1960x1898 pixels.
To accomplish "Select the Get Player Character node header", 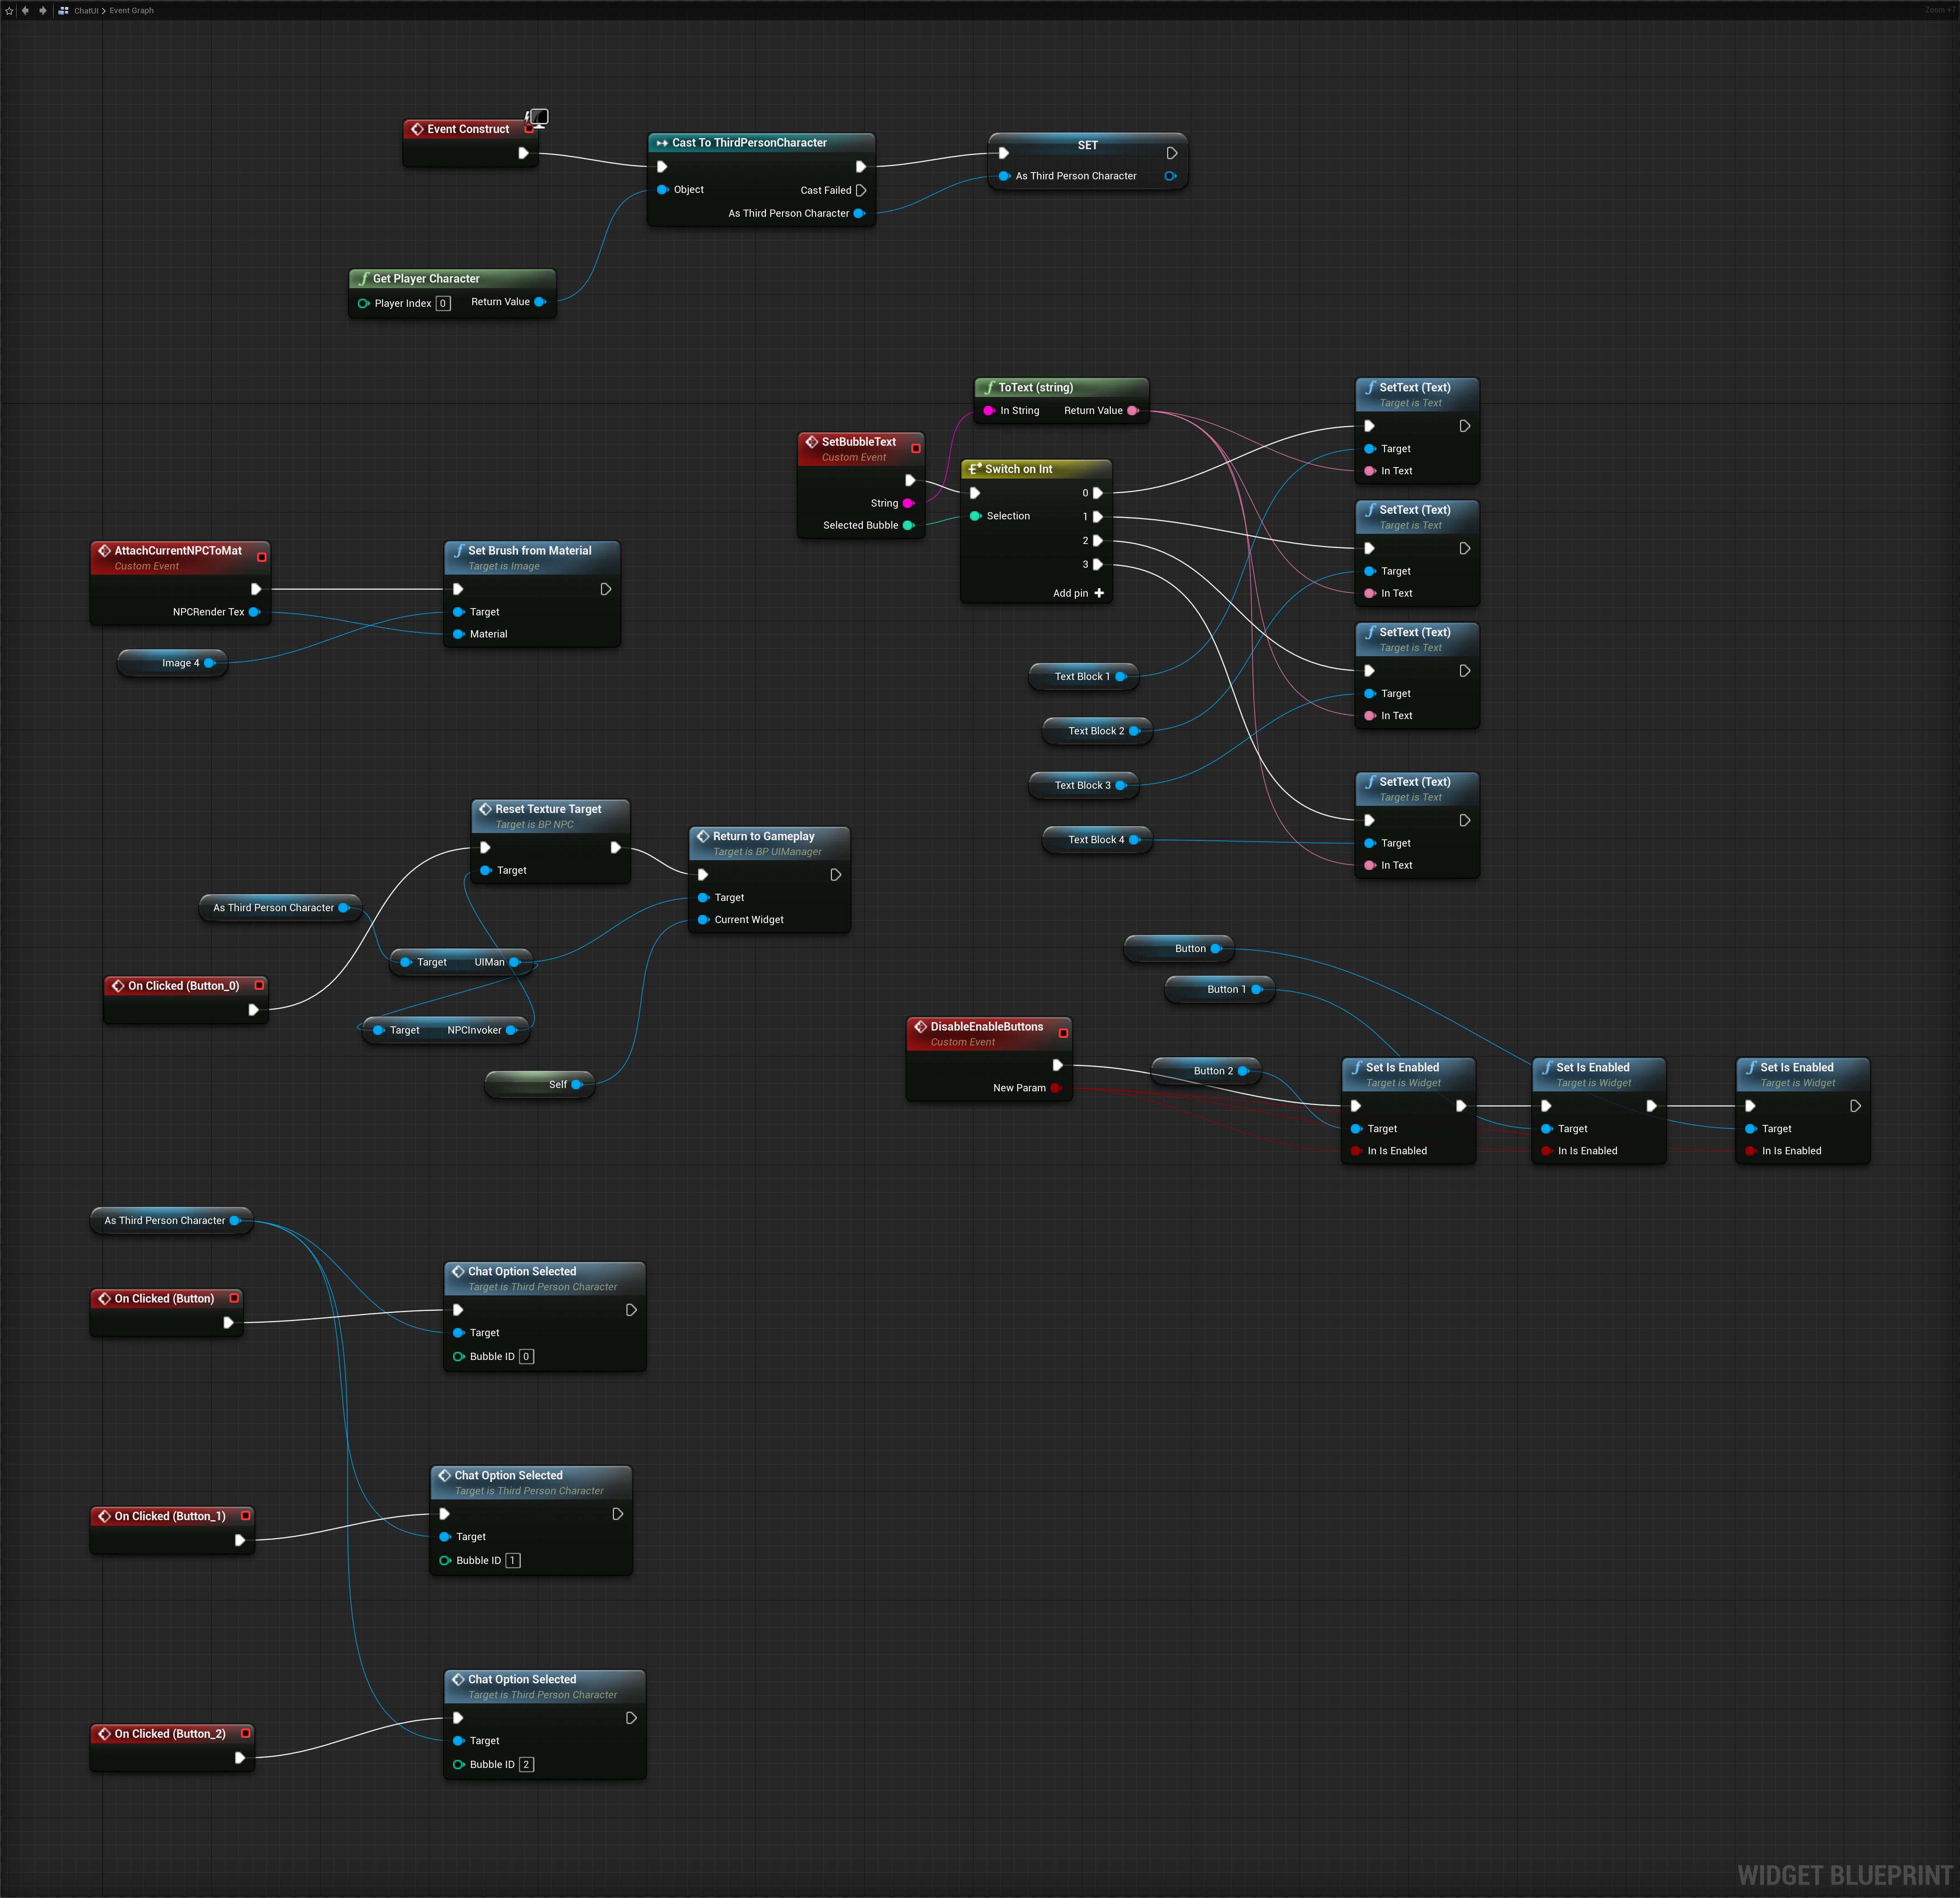I will (426, 279).
